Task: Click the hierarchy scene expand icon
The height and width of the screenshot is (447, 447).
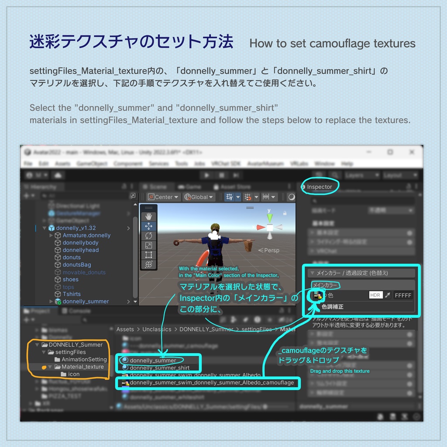Action: tap(133, 196)
